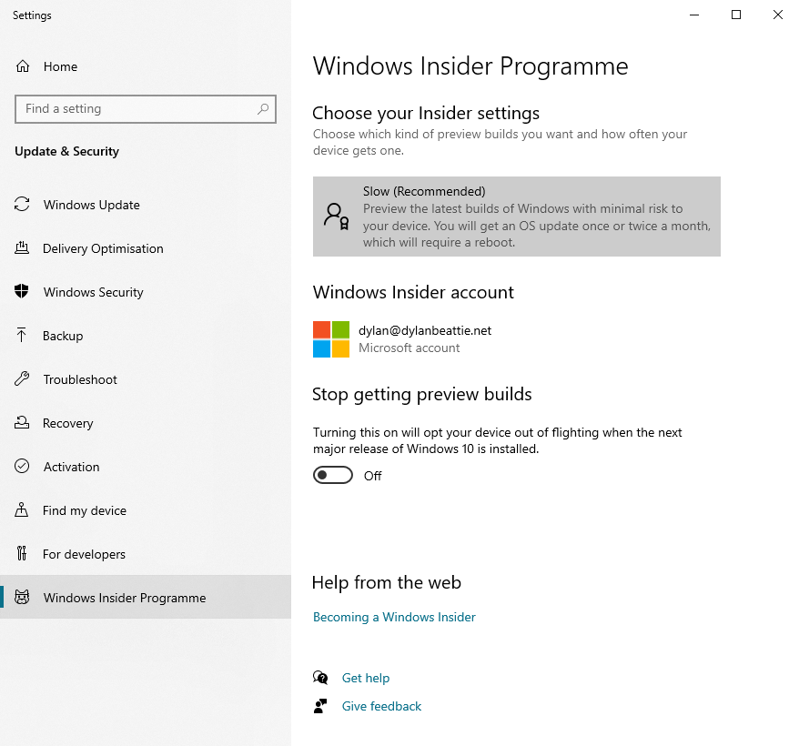Select Backup in the sidebar
This screenshot has height=746, width=799.
pyautogui.click(x=146, y=336)
